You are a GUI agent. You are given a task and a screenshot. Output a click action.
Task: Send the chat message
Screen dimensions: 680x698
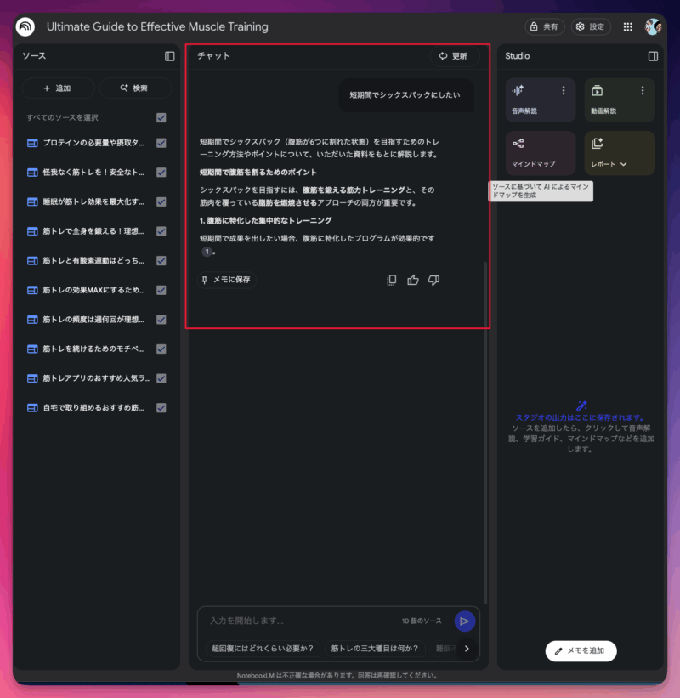pyautogui.click(x=465, y=621)
